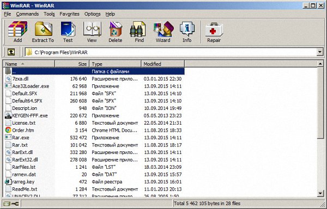Click the Find binoculars icon

click(x=138, y=29)
